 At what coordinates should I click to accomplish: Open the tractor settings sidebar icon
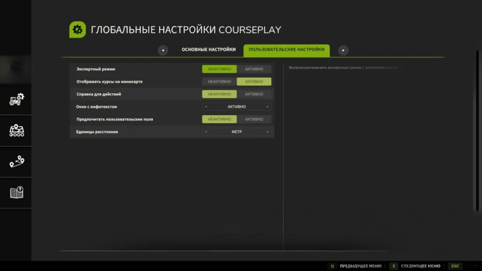point(17,99)
